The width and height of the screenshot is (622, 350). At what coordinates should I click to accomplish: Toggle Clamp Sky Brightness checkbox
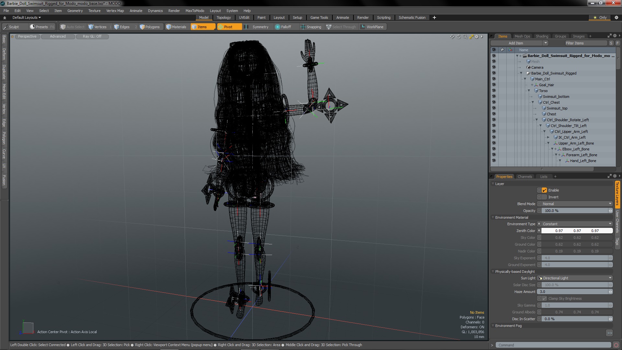pos(544,298)
